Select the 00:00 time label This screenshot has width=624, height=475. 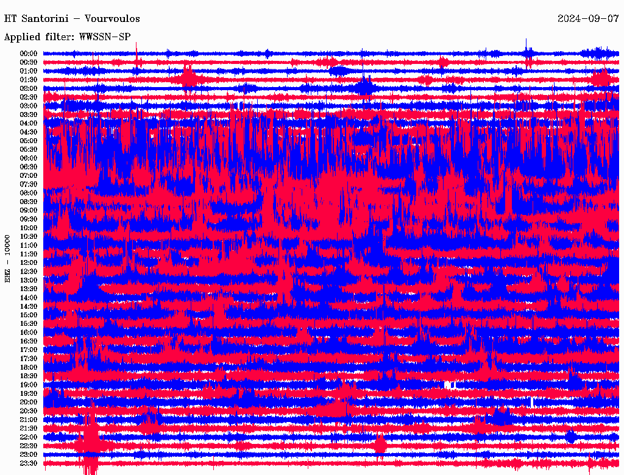point(29,54)
